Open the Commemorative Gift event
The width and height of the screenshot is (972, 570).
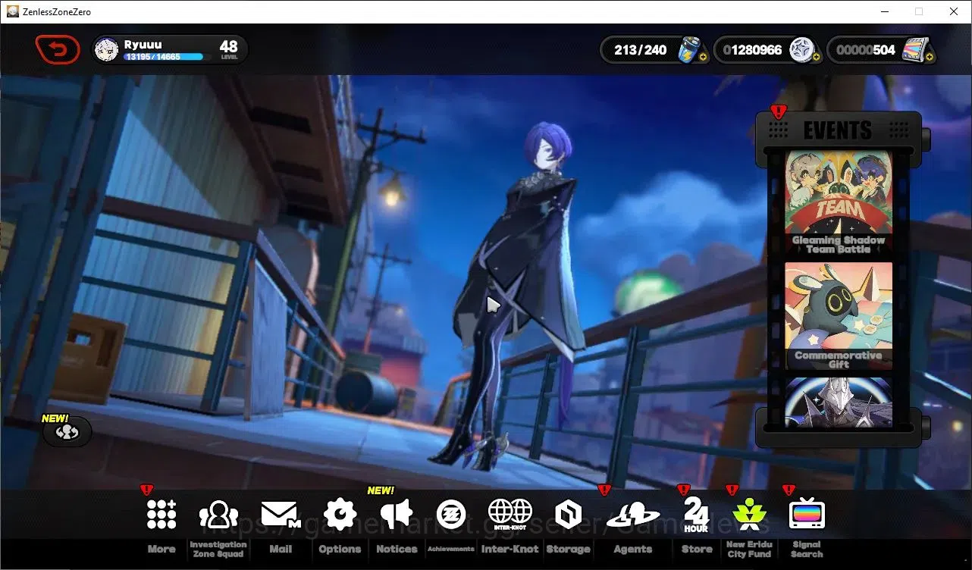(x=839, y=316)
